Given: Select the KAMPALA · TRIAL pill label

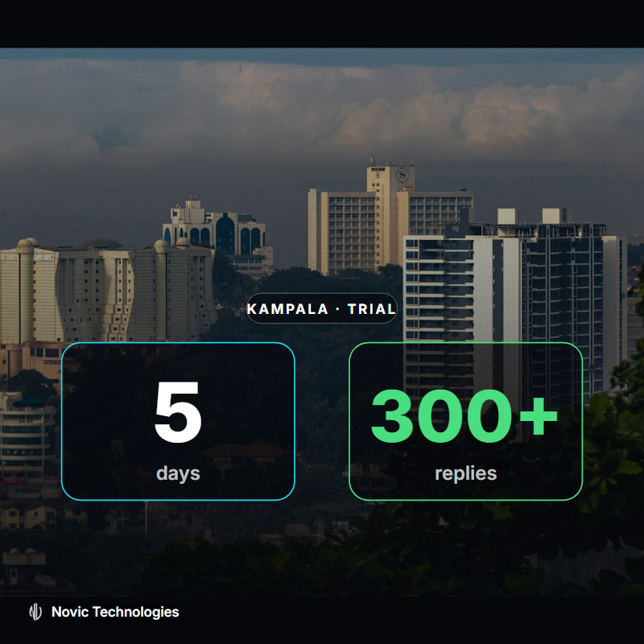Looking at the screenshot, I should [x=321, y=308].
